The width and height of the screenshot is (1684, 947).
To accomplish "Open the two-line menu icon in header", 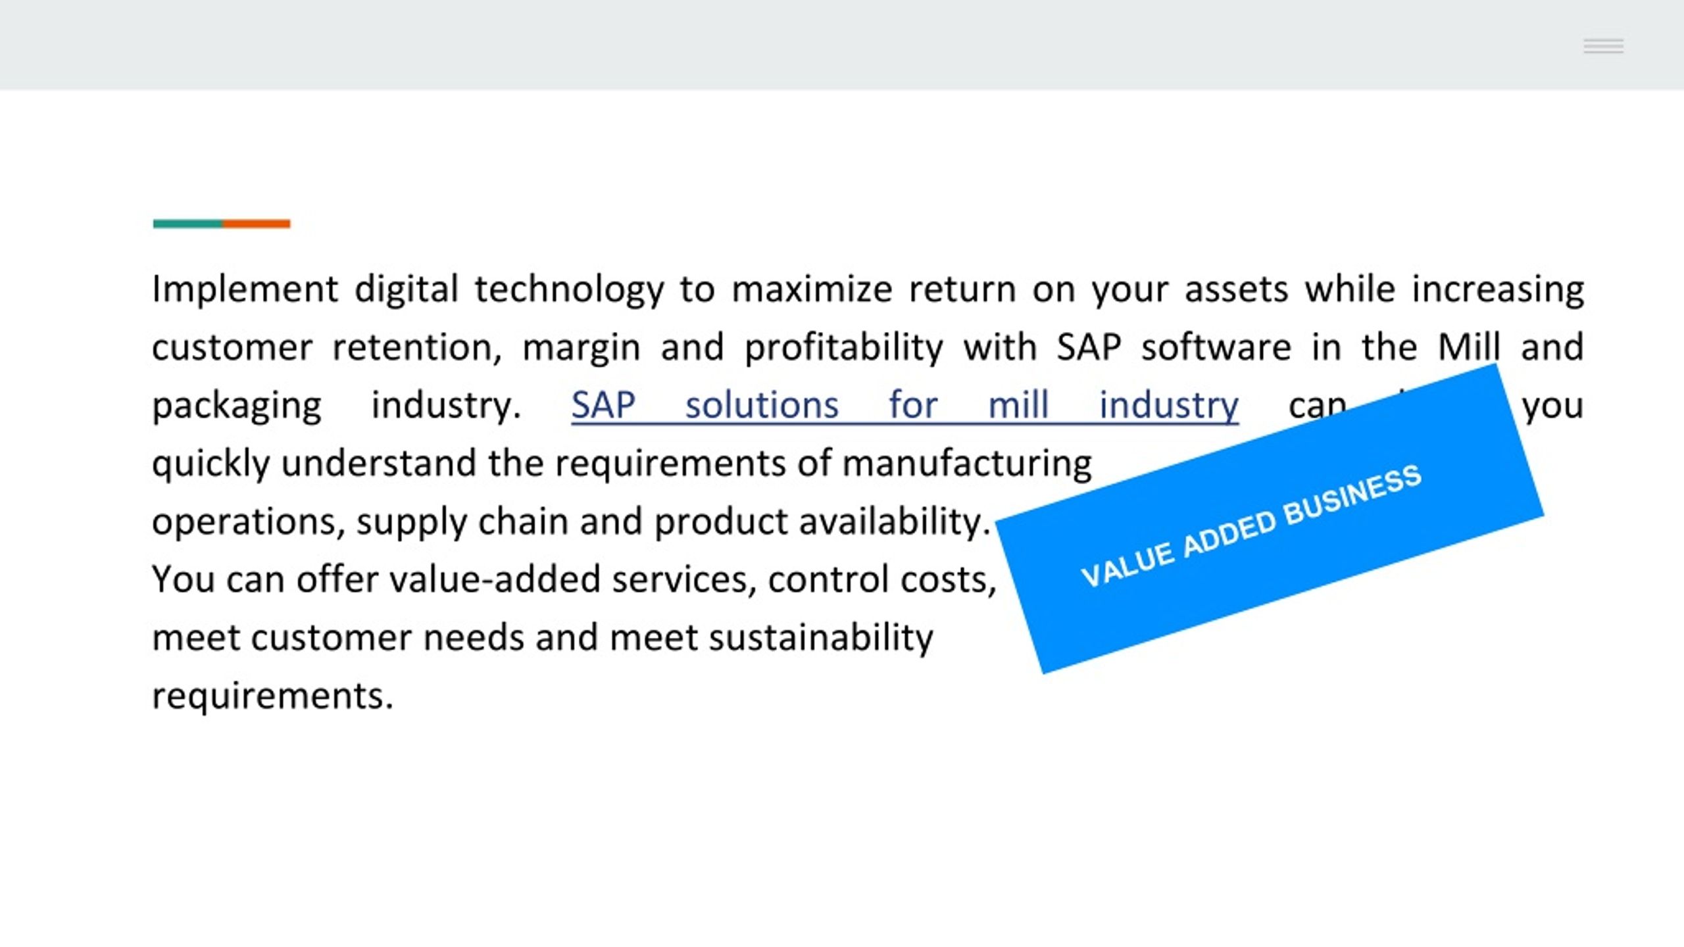I will pos(1603,46).
